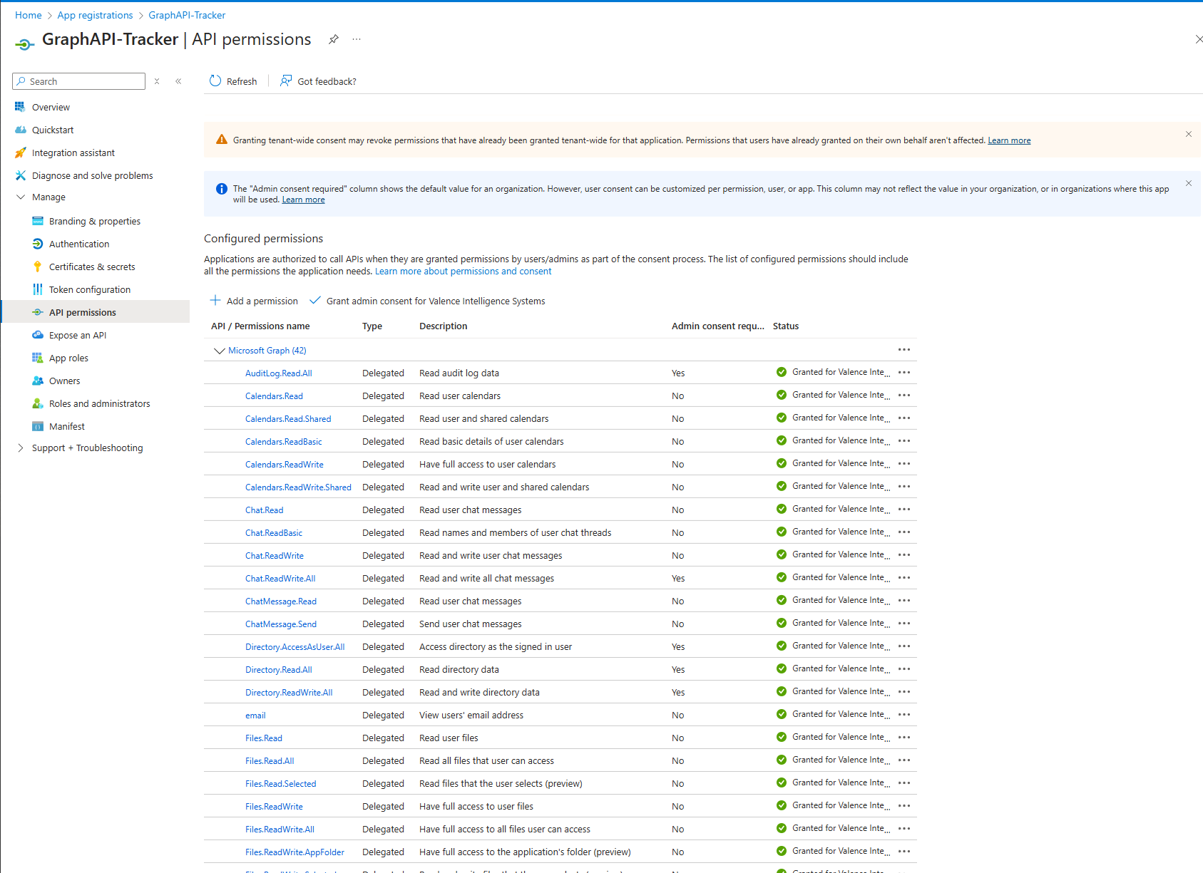This screenshot has width=1203, height=873.
Task: Click granted status of Files.Read row
Action: pos(833,737)
